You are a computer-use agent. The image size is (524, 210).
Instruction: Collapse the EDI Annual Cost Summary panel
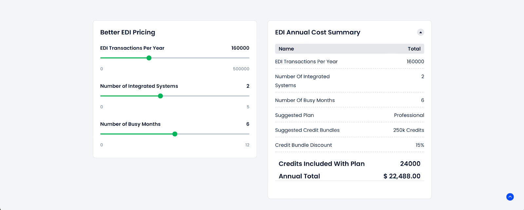pyautogui.click(x=421, y=32)
